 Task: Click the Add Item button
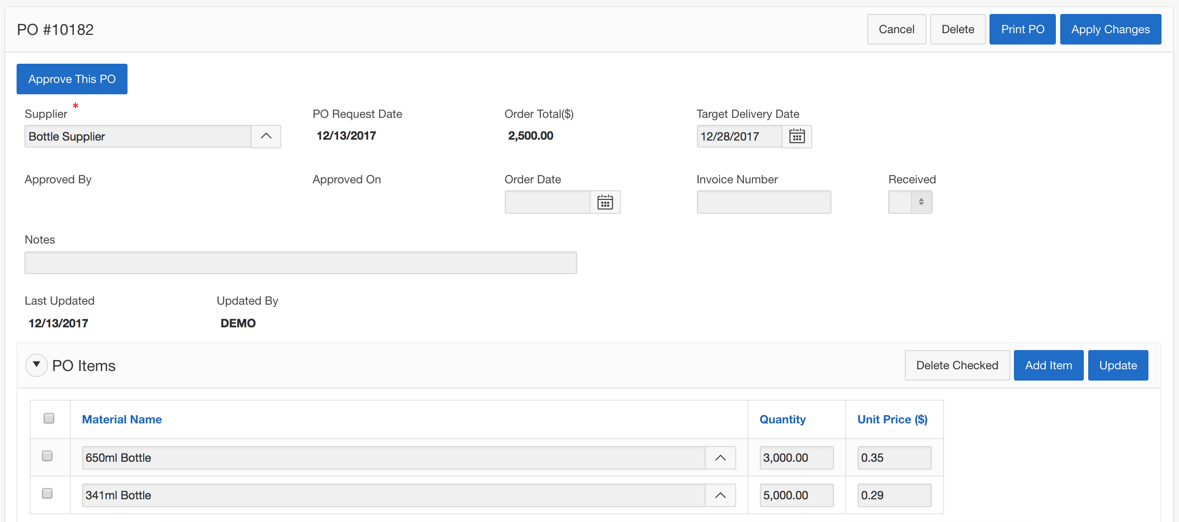click(x=1048, y=366)
